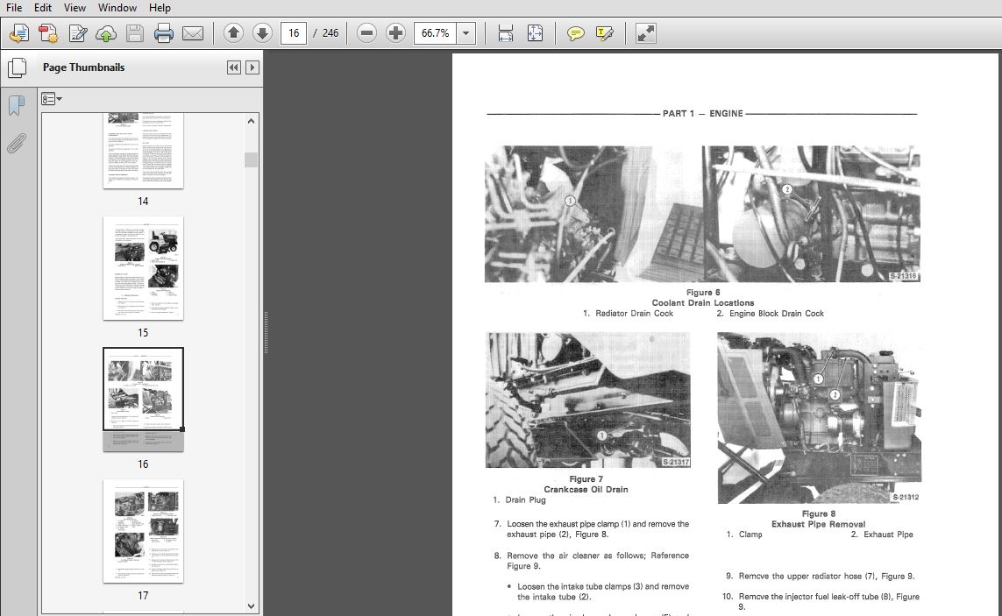Select page 15 thumbnail
The image size is (1002, 616).
coord(143,268)
